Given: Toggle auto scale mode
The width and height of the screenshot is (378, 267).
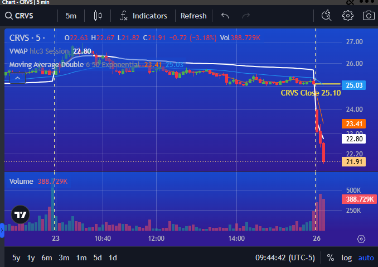Looking at the screenshot, I should click(x=366, y=258).
